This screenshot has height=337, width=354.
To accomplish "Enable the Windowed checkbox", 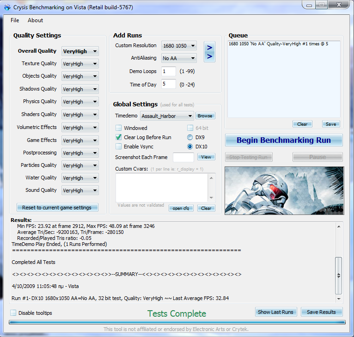I will point(118,128).
